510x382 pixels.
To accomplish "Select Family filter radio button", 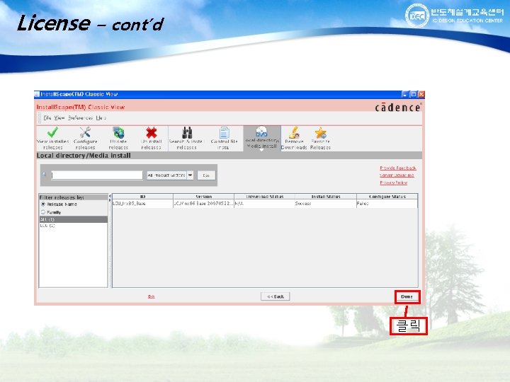I will [43, 212].
